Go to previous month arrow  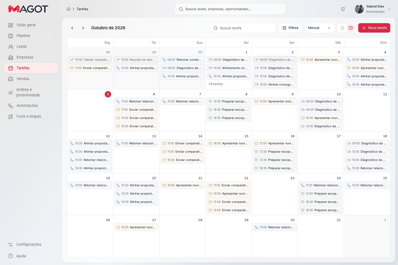click(x=72, y=28)
